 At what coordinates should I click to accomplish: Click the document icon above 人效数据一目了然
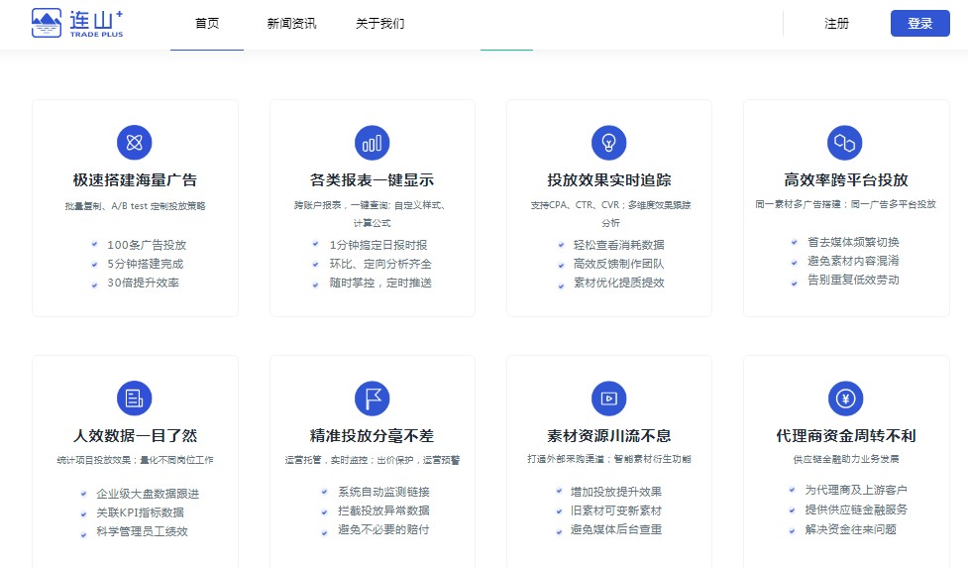pos(135,398)
